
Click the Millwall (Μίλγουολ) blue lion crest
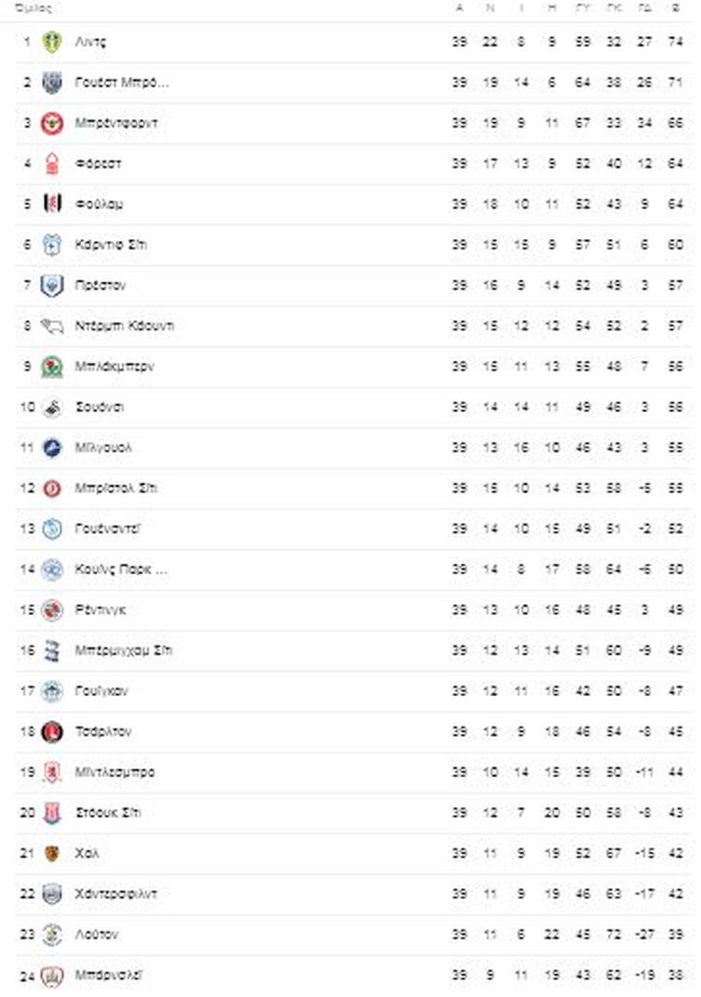pyautogui.click(x=53, y=448)
